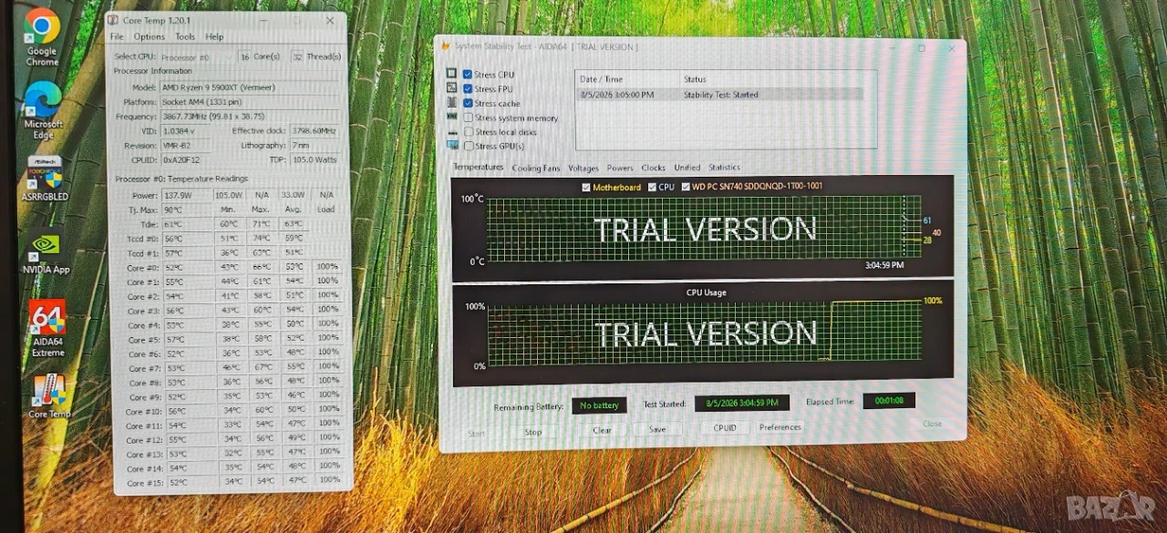Open AIDA64 Extreme desktop shortcut
The height and width of the screenshot is (533, 1167).
click(47, 328)
